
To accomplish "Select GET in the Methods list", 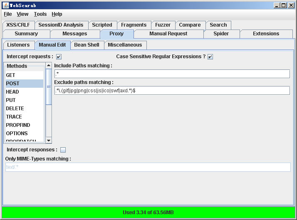I will [x=25, y=75].
